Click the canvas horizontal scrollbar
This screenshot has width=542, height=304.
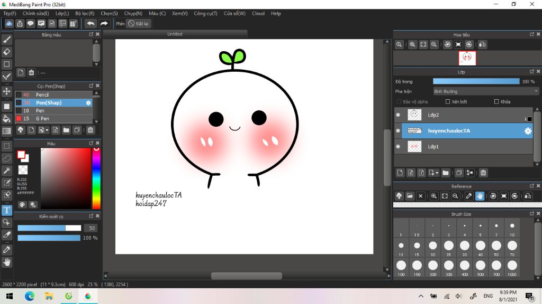coord(247,275)
